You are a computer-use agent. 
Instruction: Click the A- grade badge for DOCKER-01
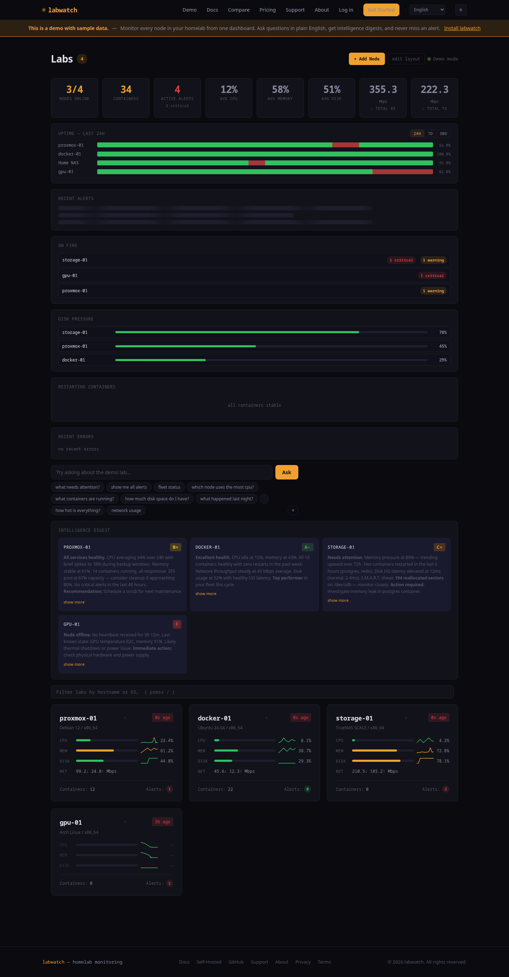click(x=308, y=547)
